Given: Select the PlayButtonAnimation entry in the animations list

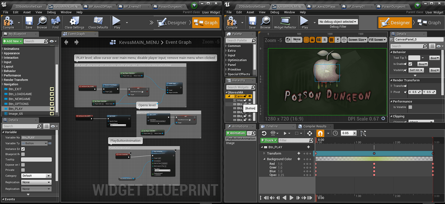Looking at the screenshot, I should click(x=241, y=139).
